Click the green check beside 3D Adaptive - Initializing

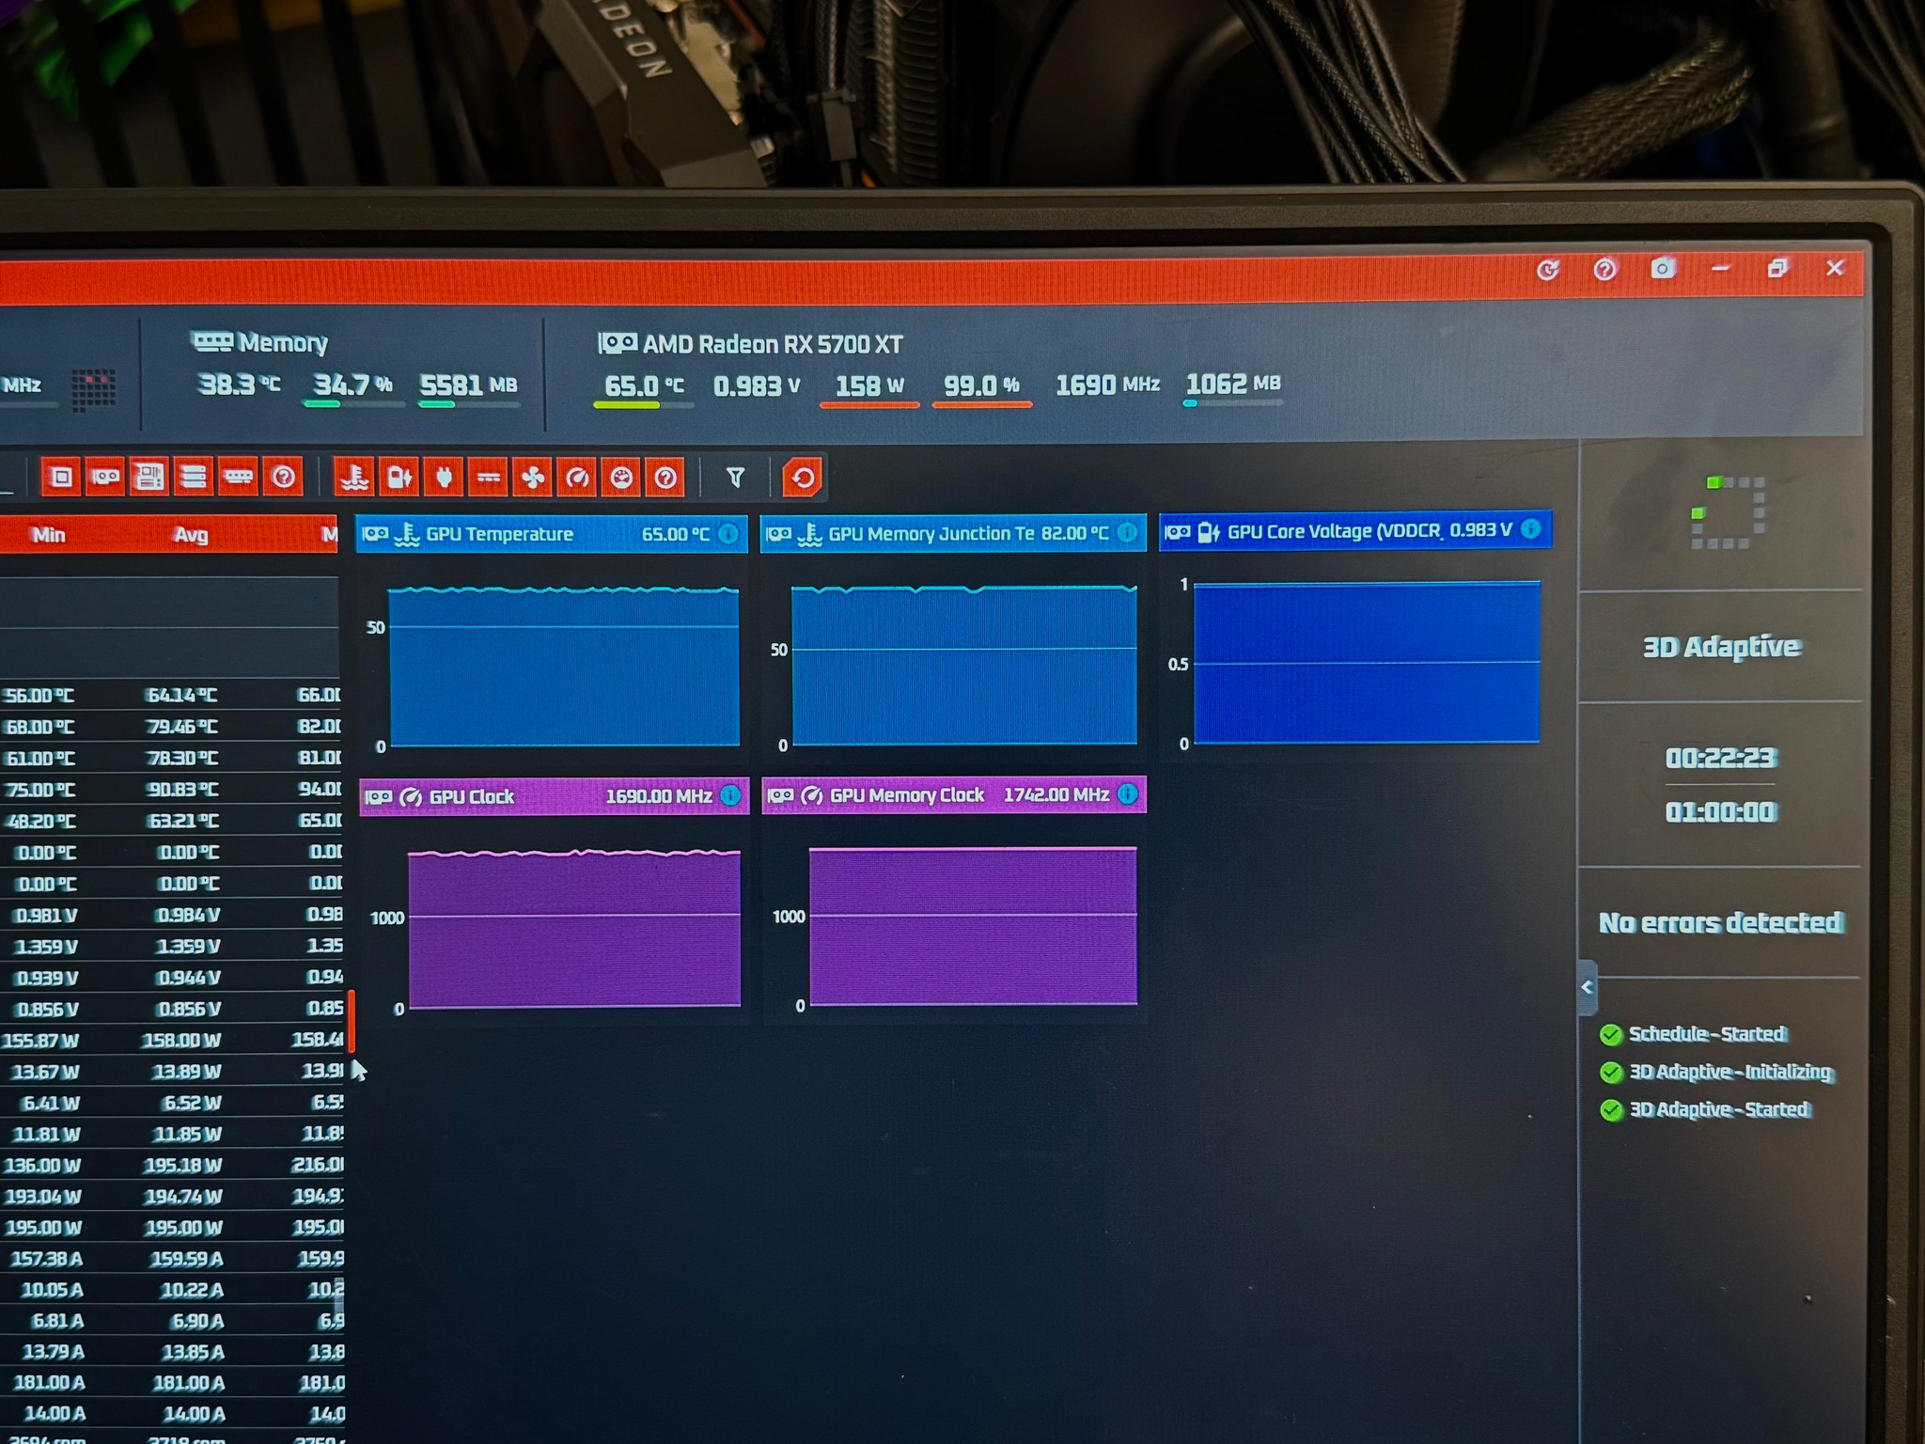click(x=1611, y=1073)
